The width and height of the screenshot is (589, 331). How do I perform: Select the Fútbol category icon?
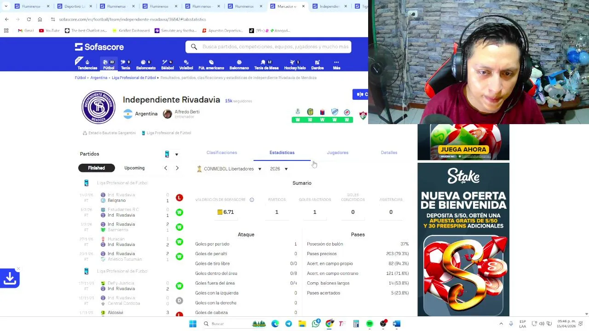(109, 64)
